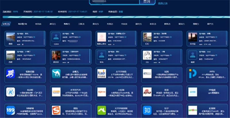Screen dimensions: 230x118
Task: Click the Pconline 太平洋网络 logo
Action: click(102, 74)
